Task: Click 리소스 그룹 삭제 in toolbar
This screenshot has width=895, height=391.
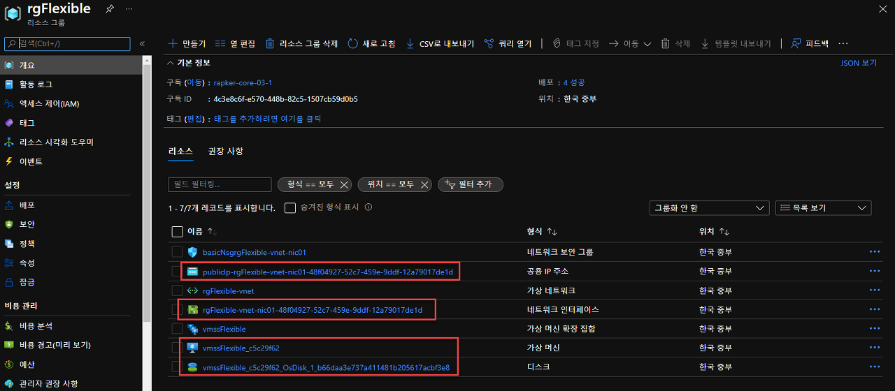Action: [x=301, y=43]
